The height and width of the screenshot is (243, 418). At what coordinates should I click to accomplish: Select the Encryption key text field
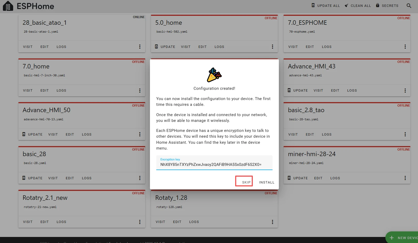click(214, 165)
